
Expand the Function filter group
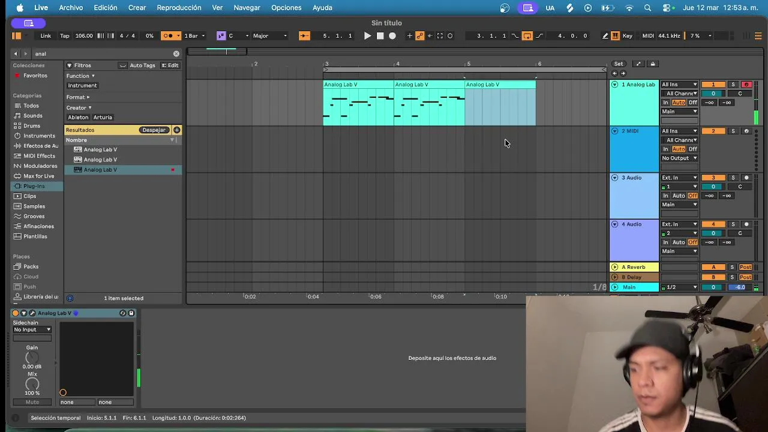tap(80, 76)
